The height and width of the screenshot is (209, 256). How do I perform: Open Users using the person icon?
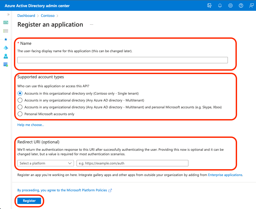(6, 56)
